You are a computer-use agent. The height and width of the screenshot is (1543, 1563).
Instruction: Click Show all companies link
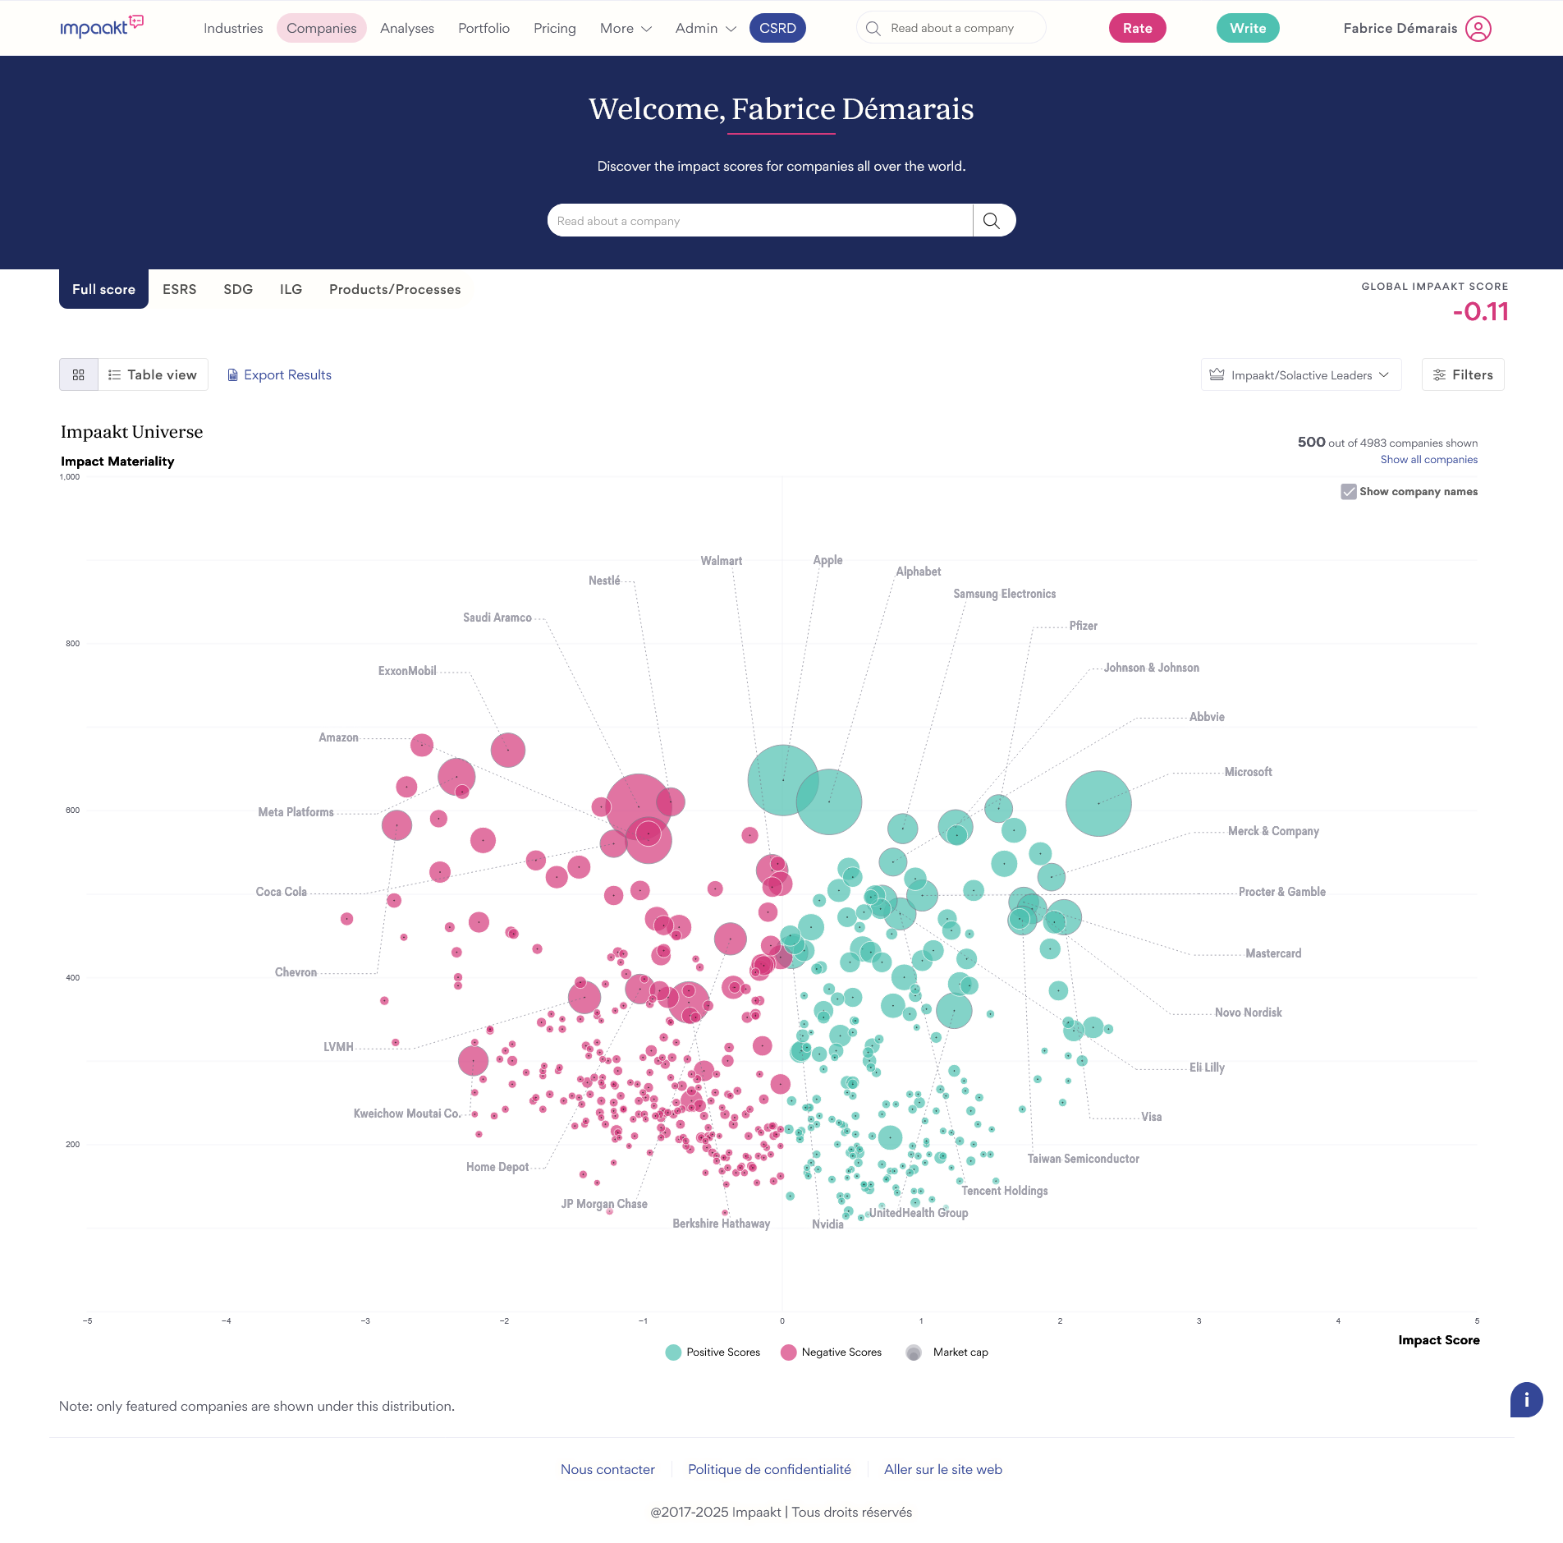tap(1428, 460)
